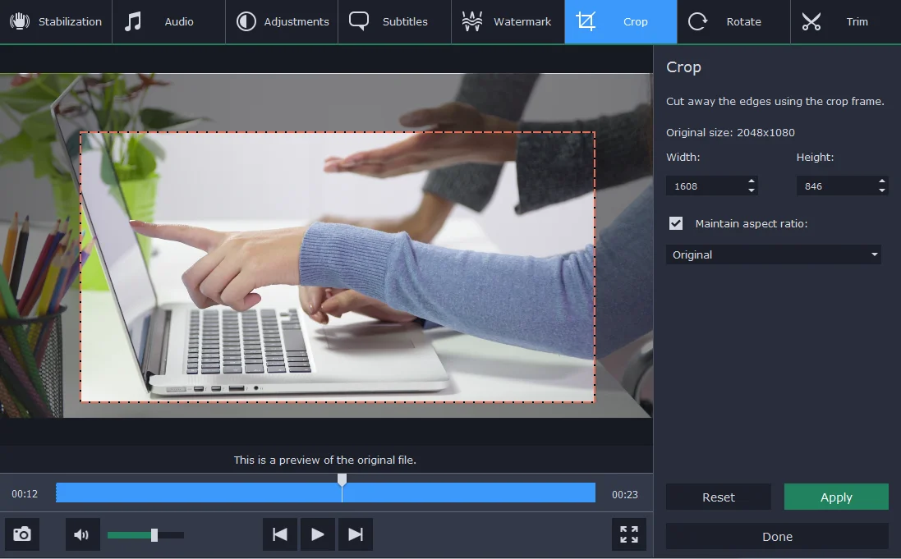Switch to the Crop tab
This screenshot has width=901, height=559.
tap(620, 21)
